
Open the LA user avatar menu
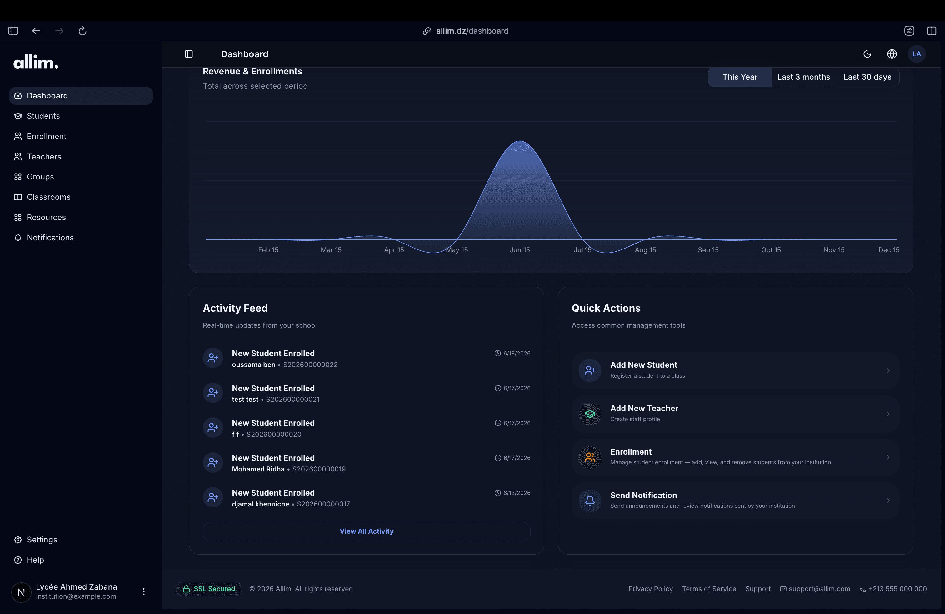[x=917, y=54]
